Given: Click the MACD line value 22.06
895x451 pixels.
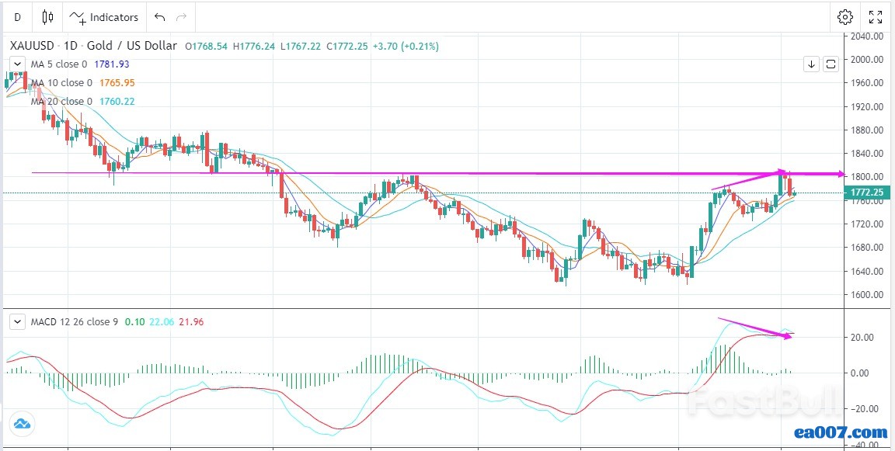Looking at the screenshot, I should (162, 322).
